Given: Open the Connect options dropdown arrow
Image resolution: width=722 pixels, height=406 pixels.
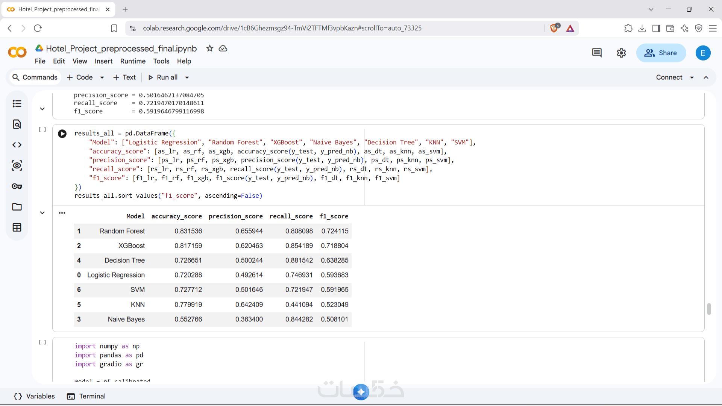Looking at the screenshot, I should point(692,77).
